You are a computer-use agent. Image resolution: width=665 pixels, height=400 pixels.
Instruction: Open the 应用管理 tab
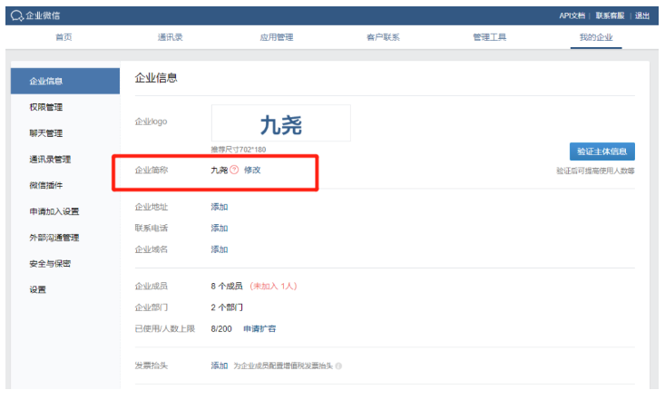click(277, 37)
